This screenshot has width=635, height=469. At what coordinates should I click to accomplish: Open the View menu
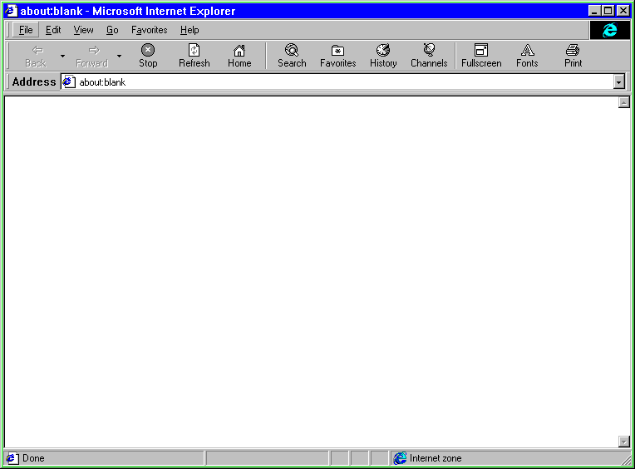pyautogui.click(x=83, y=30)
